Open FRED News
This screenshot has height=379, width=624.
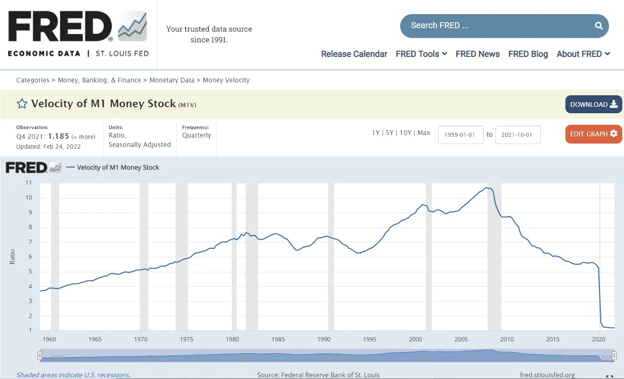pos(478,54)
